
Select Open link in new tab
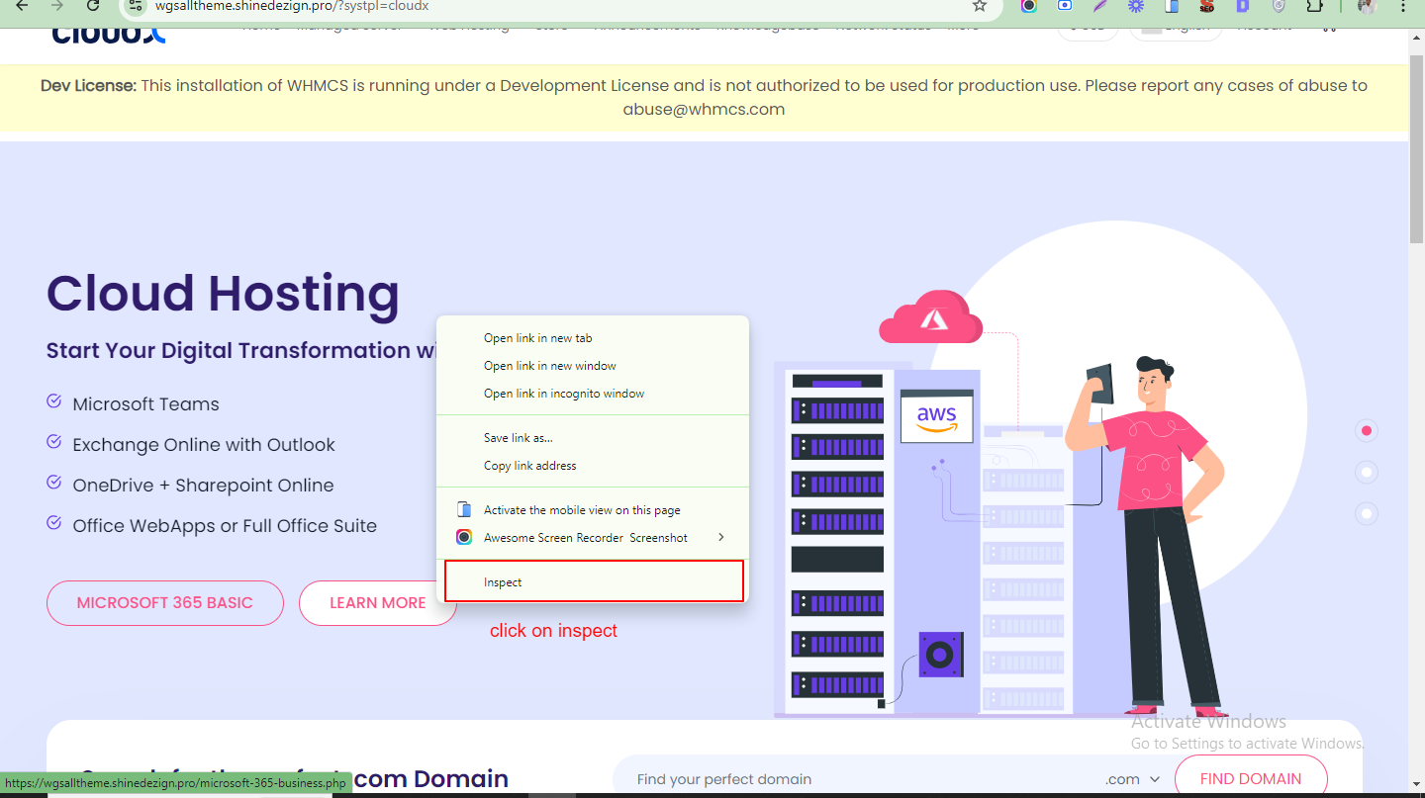click(x=537, y=338)
